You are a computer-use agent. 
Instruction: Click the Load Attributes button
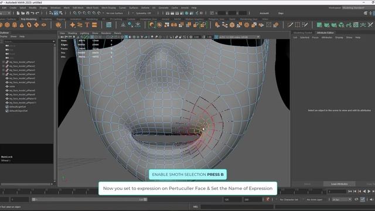[339, 184]
